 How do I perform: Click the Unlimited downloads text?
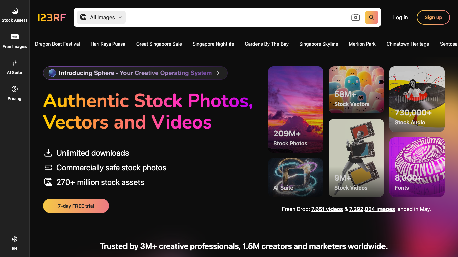[93, 153]
